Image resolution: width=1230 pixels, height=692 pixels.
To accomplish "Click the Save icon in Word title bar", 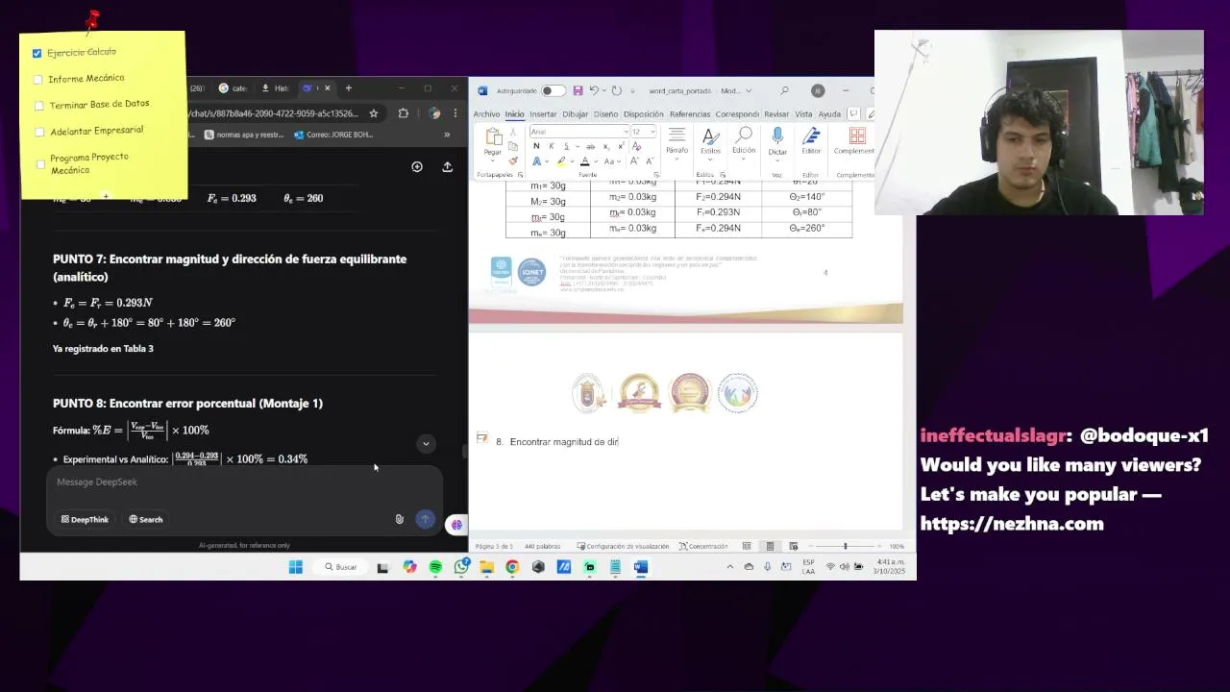I will tap(578, 90).
